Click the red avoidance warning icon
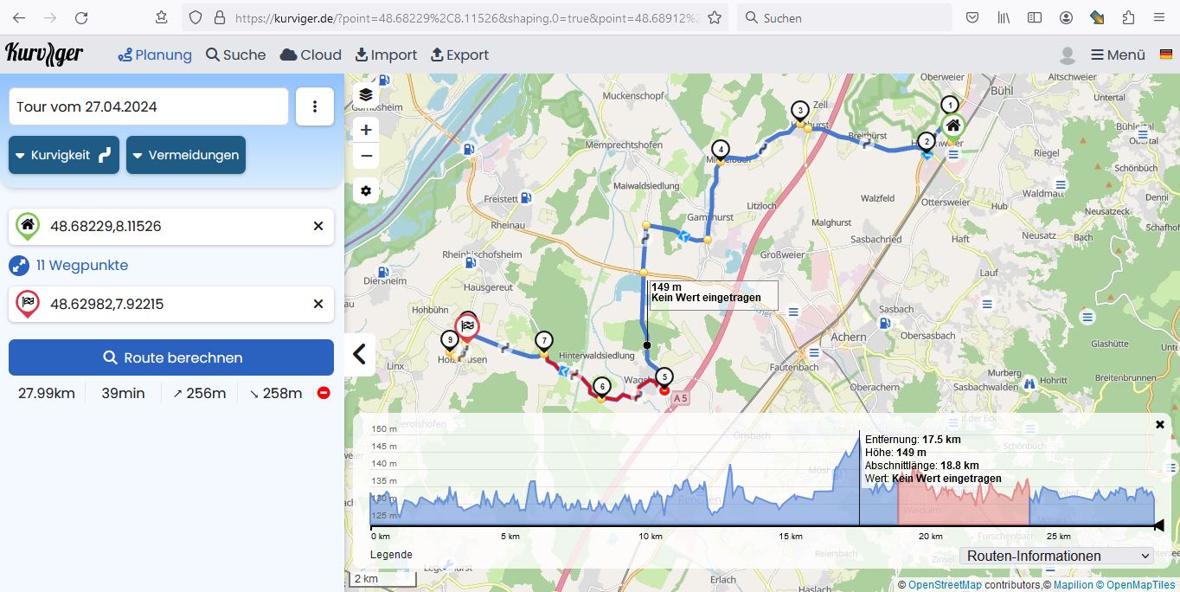The width and height of the screenshot is (1180, 592). pos(324,393)
